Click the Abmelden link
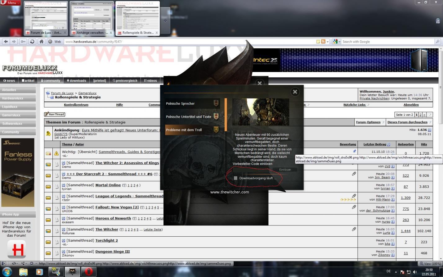The height and width of the screenshot is (277, 443). pos(411,105)
